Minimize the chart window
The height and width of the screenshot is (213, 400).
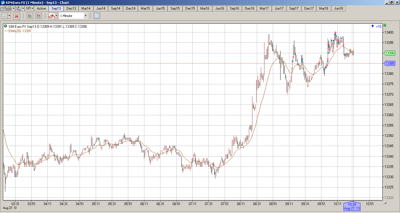pyautogui.click(x=387, y=3)
